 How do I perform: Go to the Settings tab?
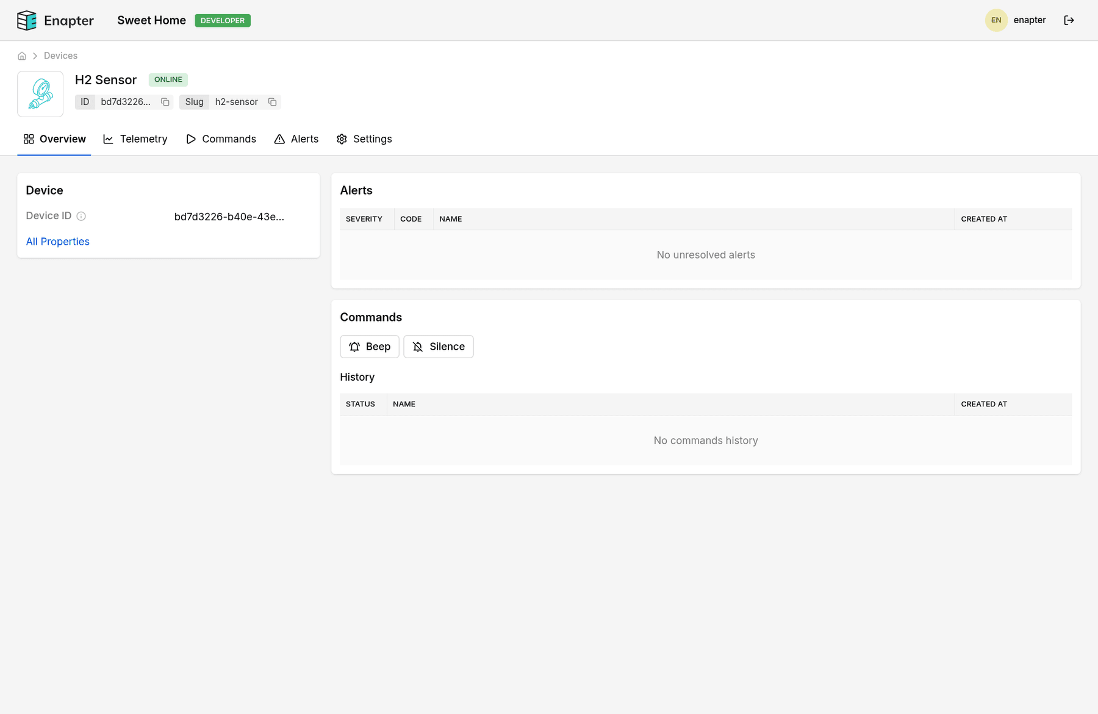[x=364, y=139]
